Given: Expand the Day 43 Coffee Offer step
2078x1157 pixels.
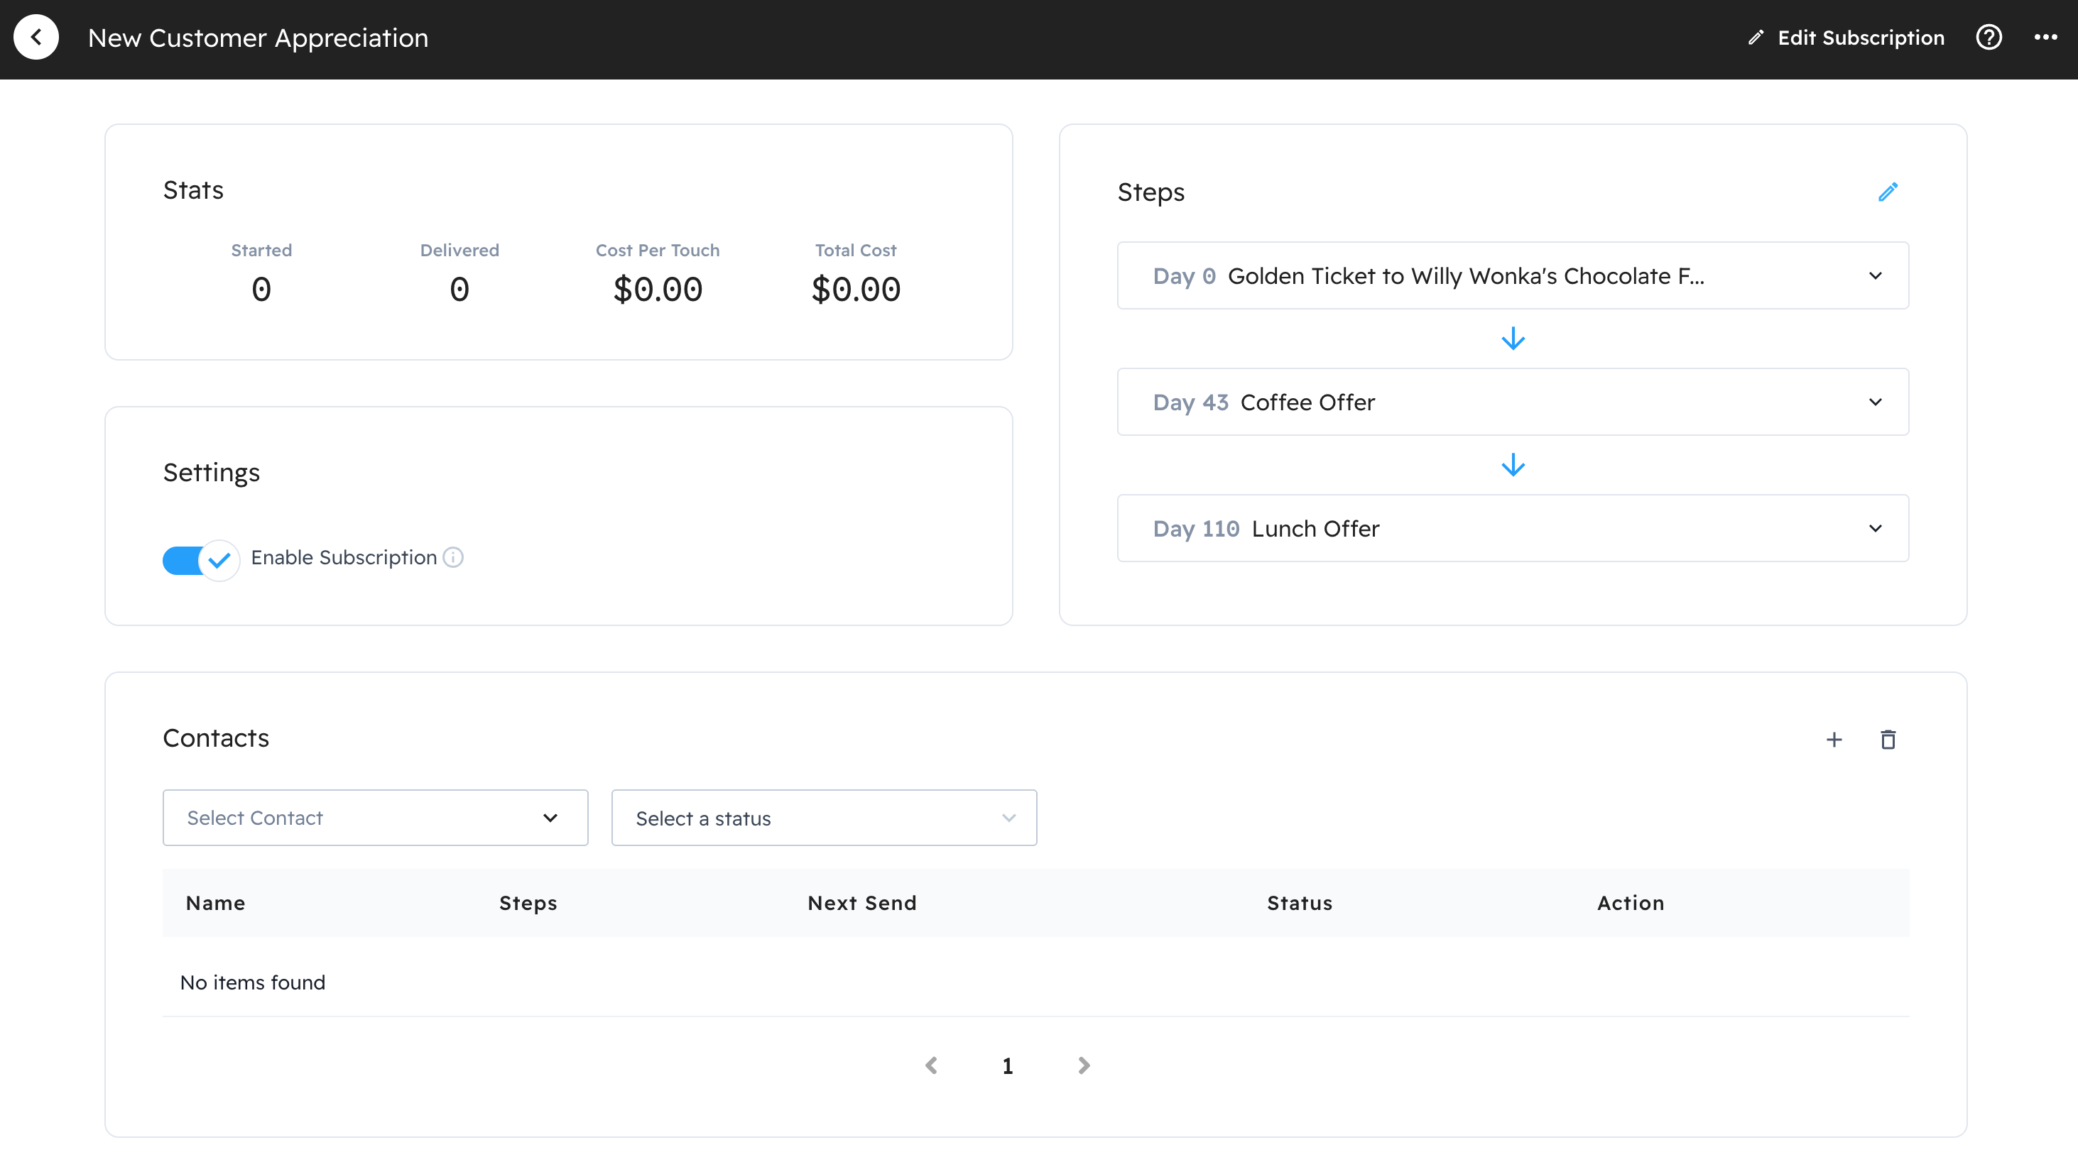Looking at the screenshot, I should pos(1875,402).
